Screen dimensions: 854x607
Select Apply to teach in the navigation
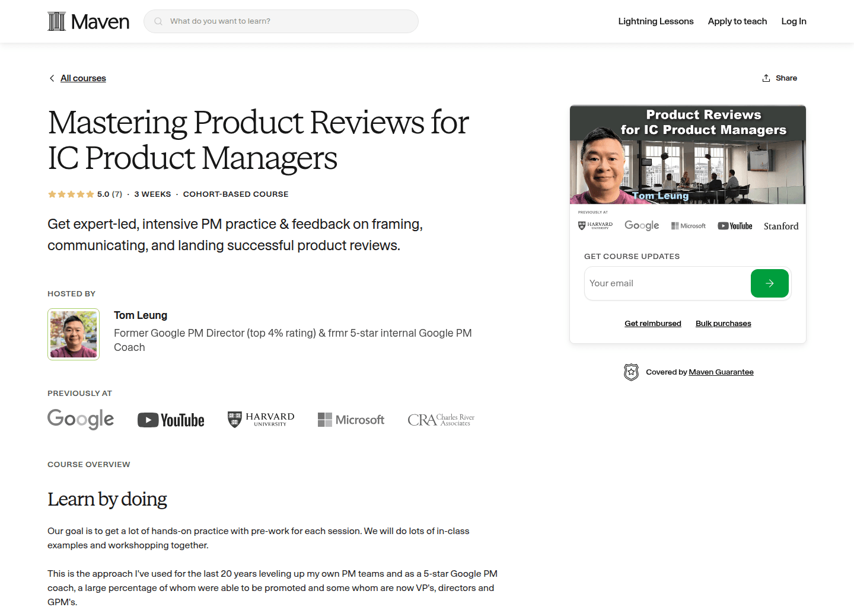(737, 21)
